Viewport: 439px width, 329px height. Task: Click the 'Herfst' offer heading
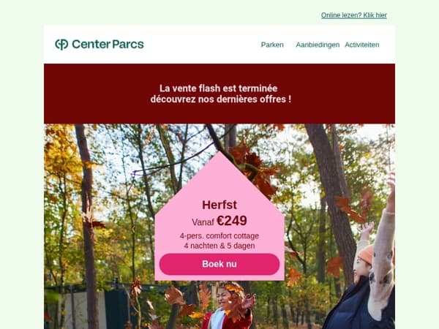[219, 205]
